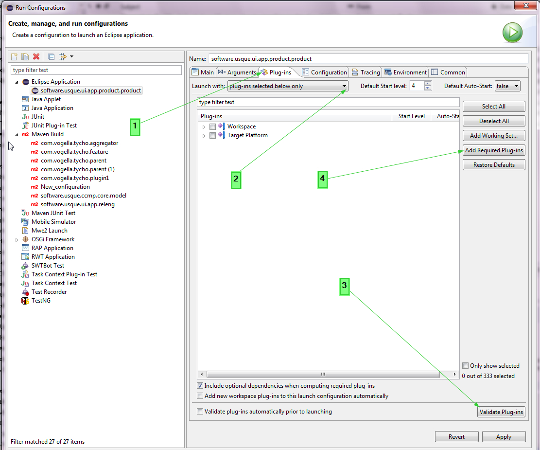Click the Maven Build m2 icon
Screen dimensions: 540x450
point(25,134)
